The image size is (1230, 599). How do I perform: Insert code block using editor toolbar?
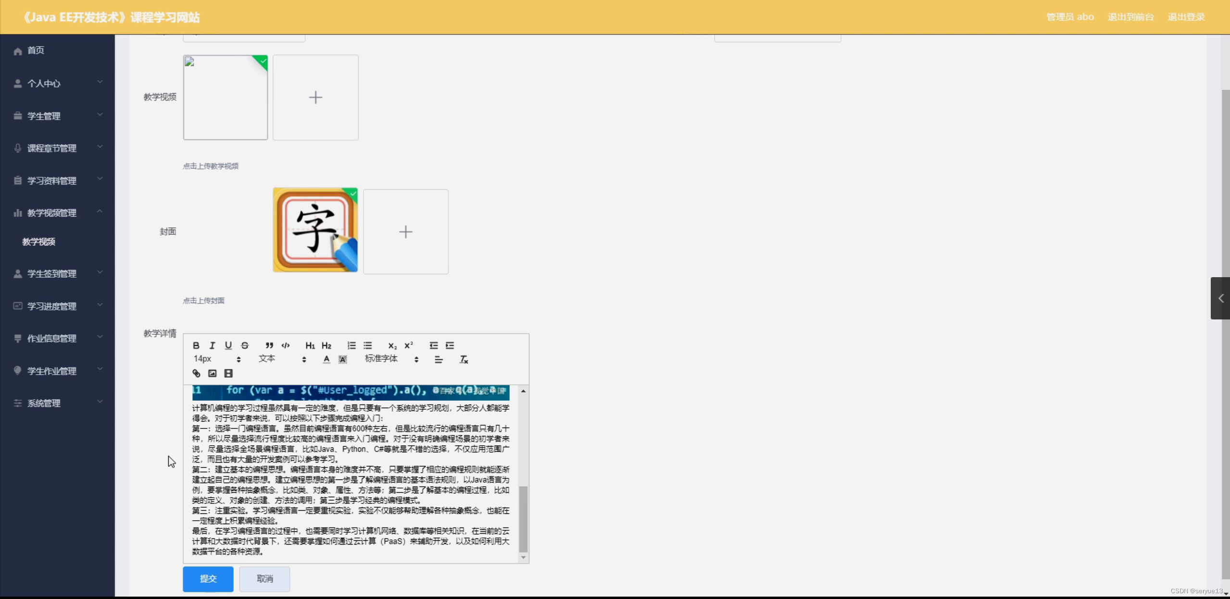286,345
